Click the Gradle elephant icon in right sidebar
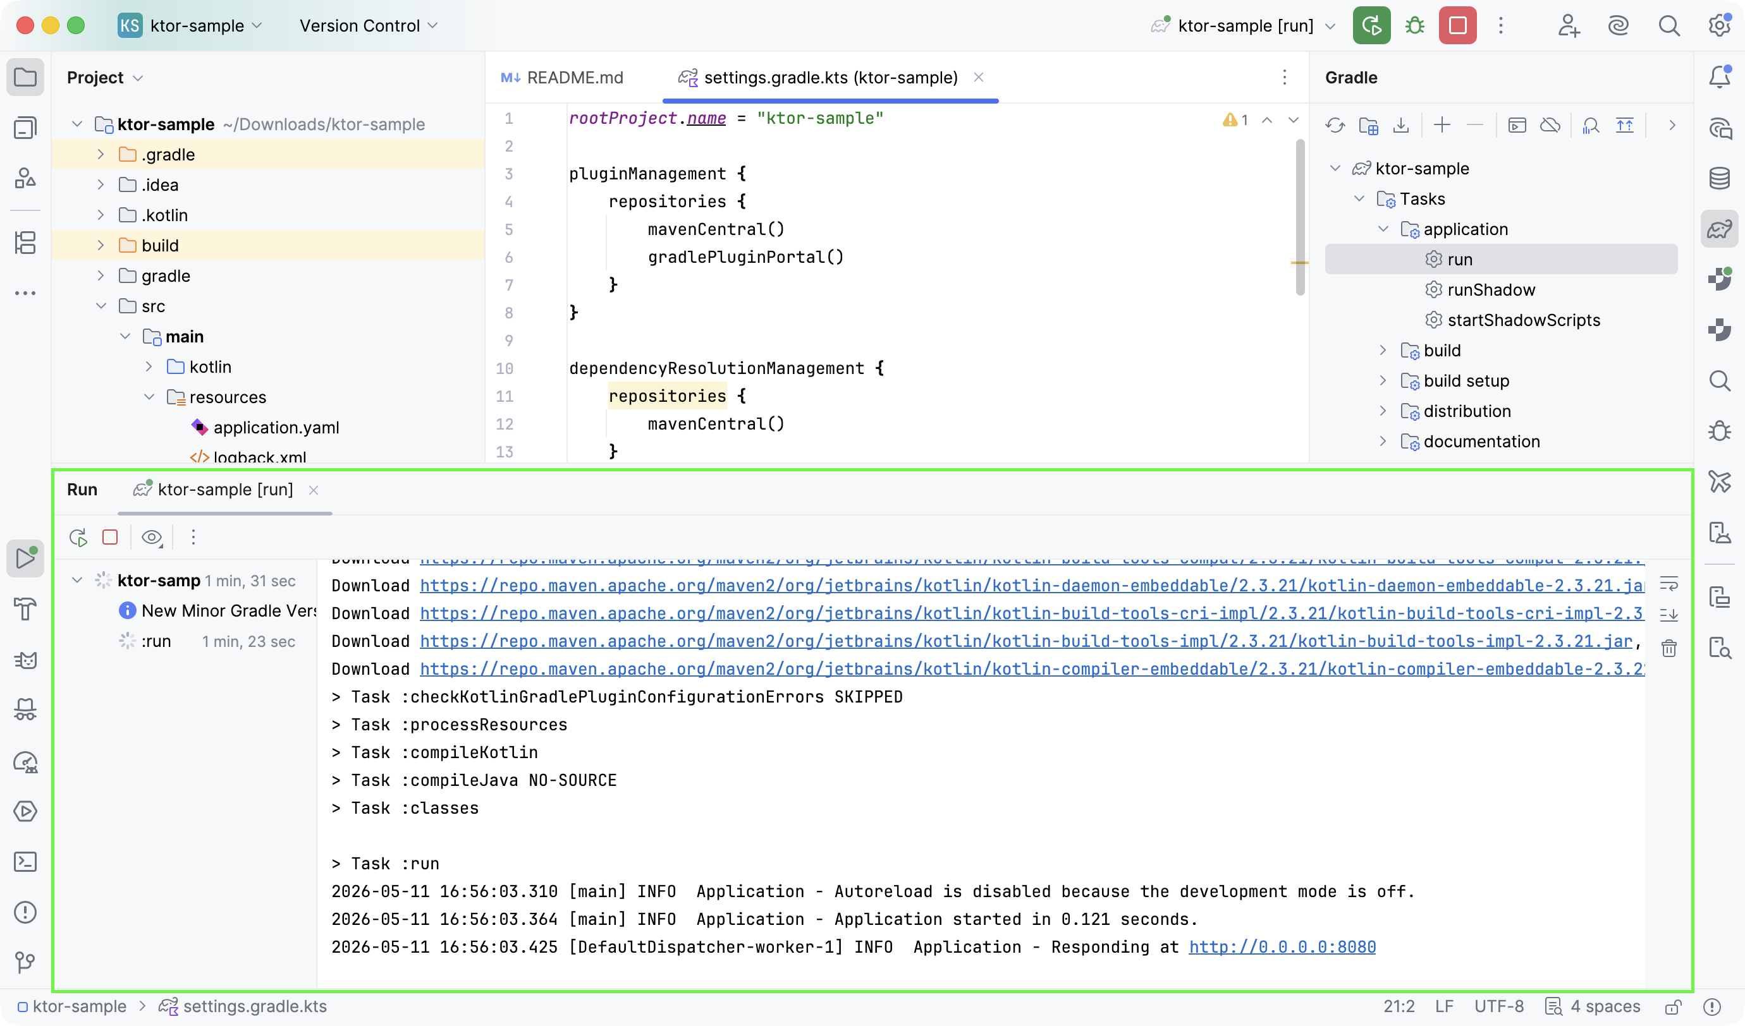 tap(1719, 229)
